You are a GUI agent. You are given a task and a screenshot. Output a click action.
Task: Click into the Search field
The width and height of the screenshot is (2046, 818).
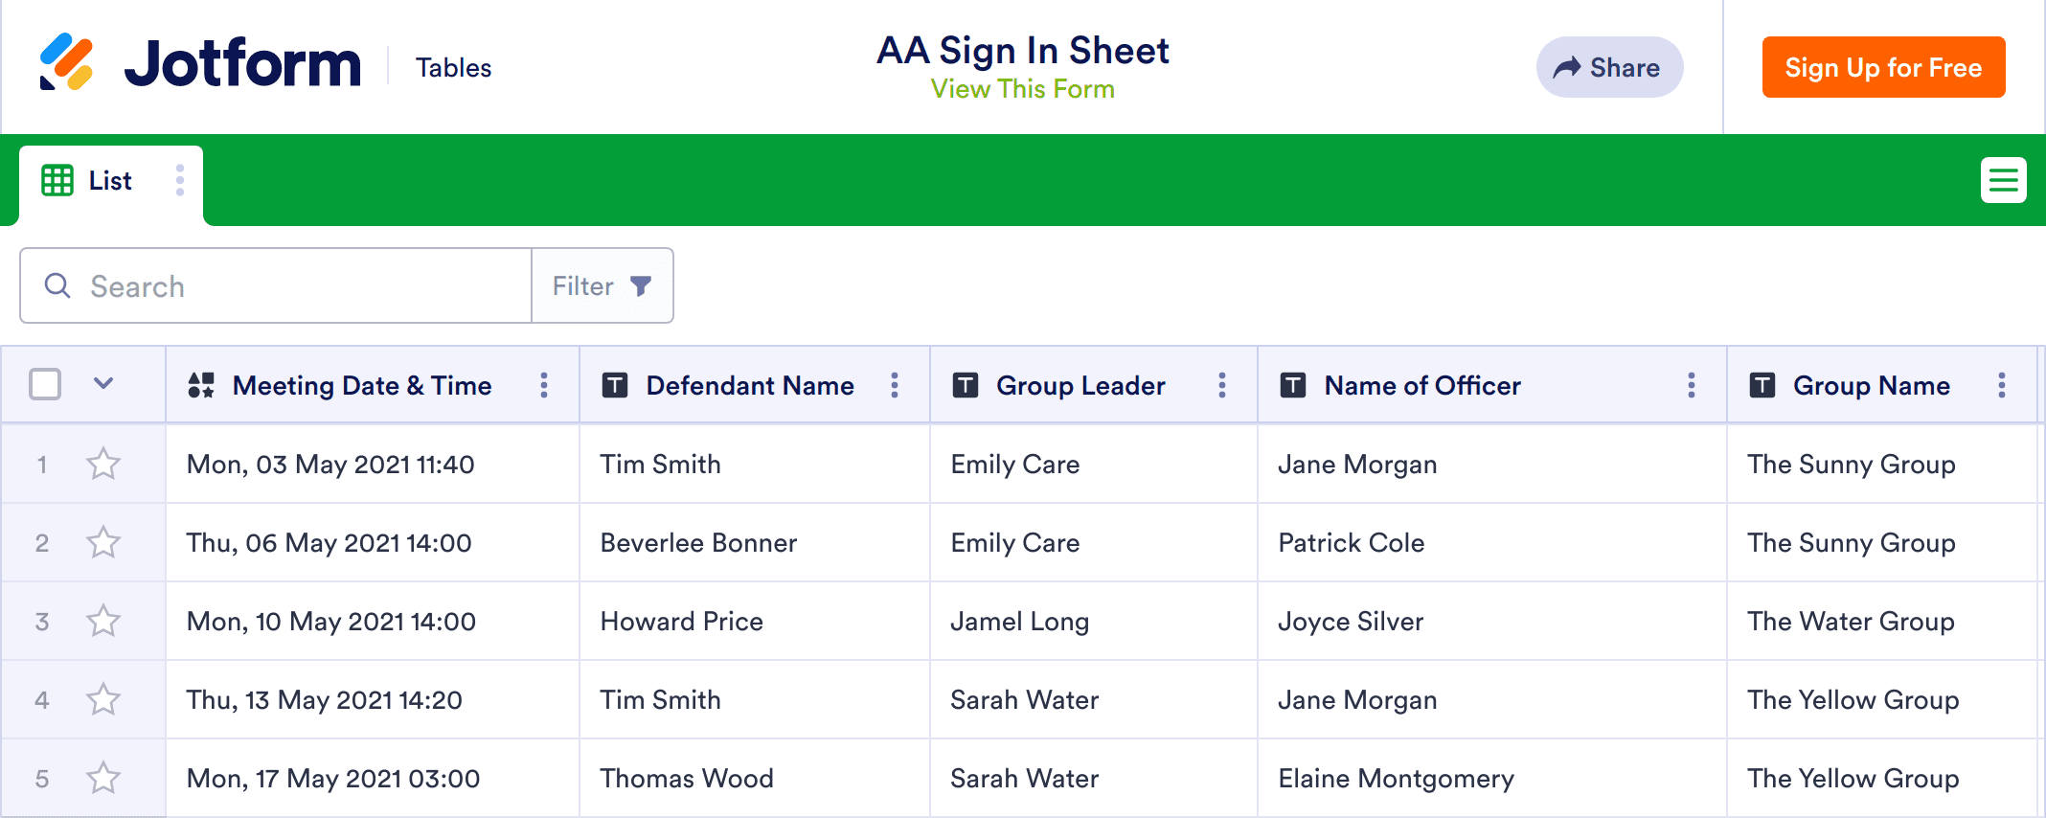287,286
